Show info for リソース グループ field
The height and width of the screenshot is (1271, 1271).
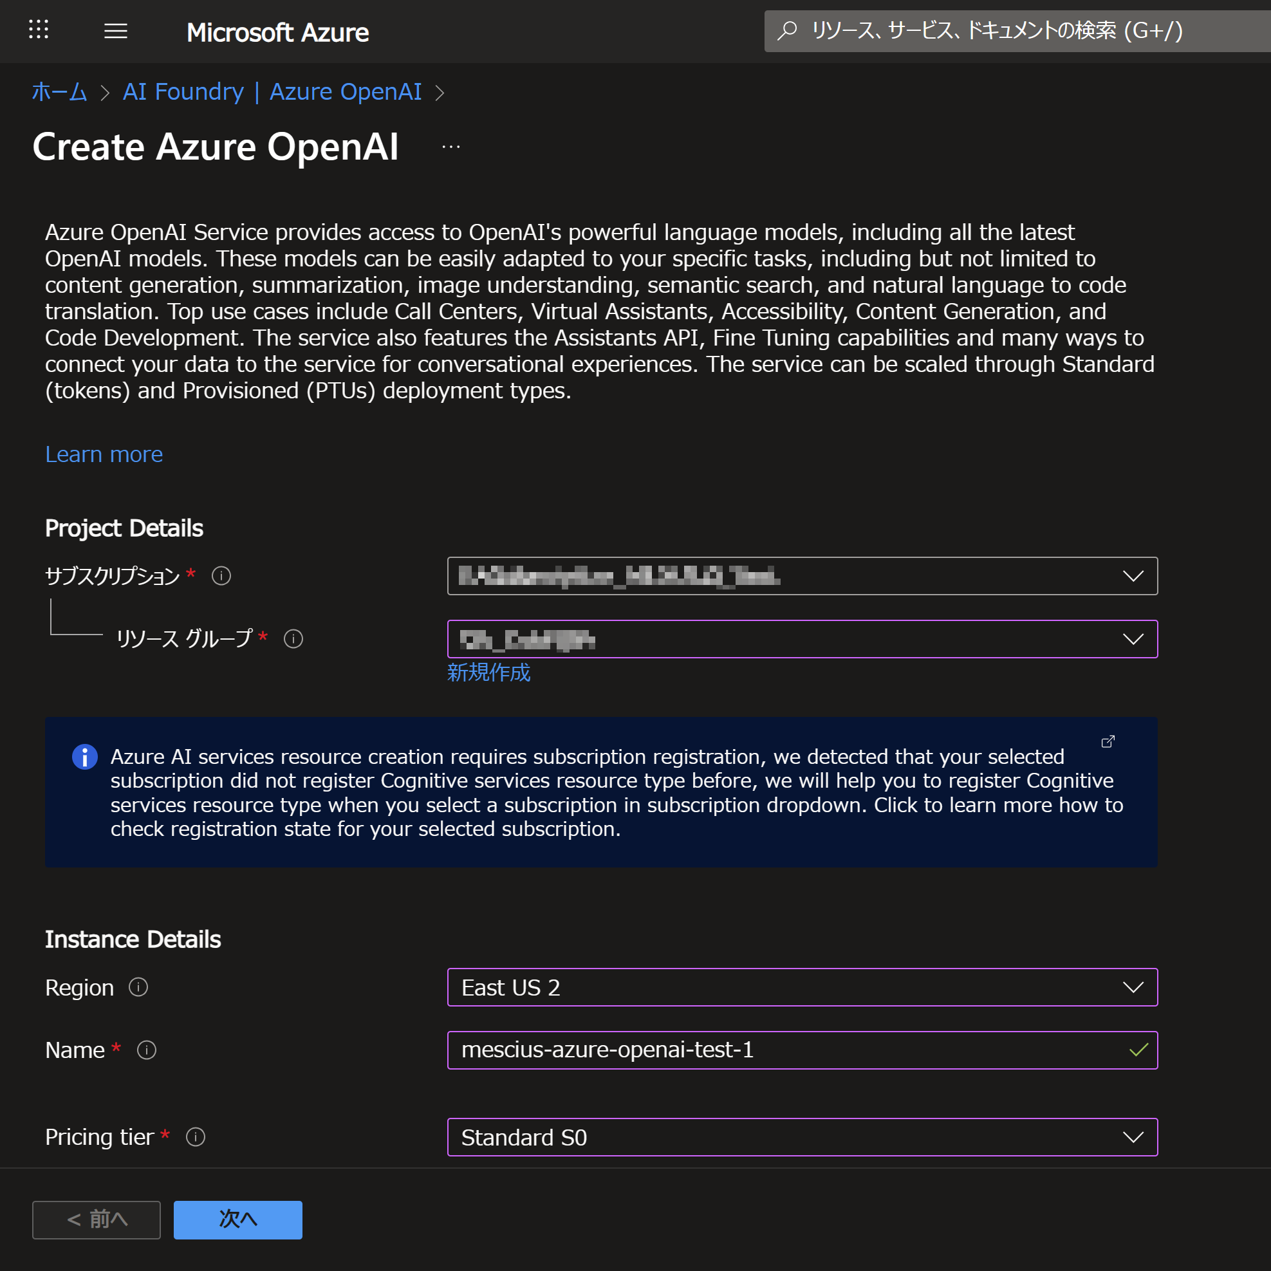[x=293, y=639]
